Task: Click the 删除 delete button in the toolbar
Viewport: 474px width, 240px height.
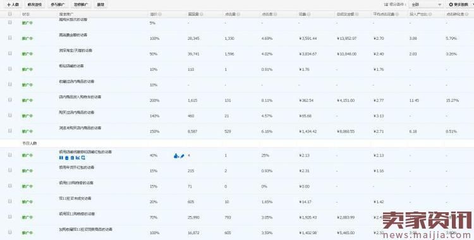Action: tap(100, 5)
